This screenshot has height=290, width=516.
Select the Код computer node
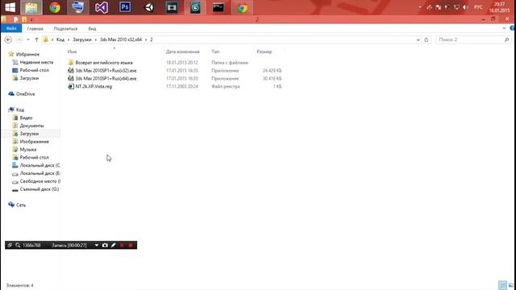pos(19,110)
